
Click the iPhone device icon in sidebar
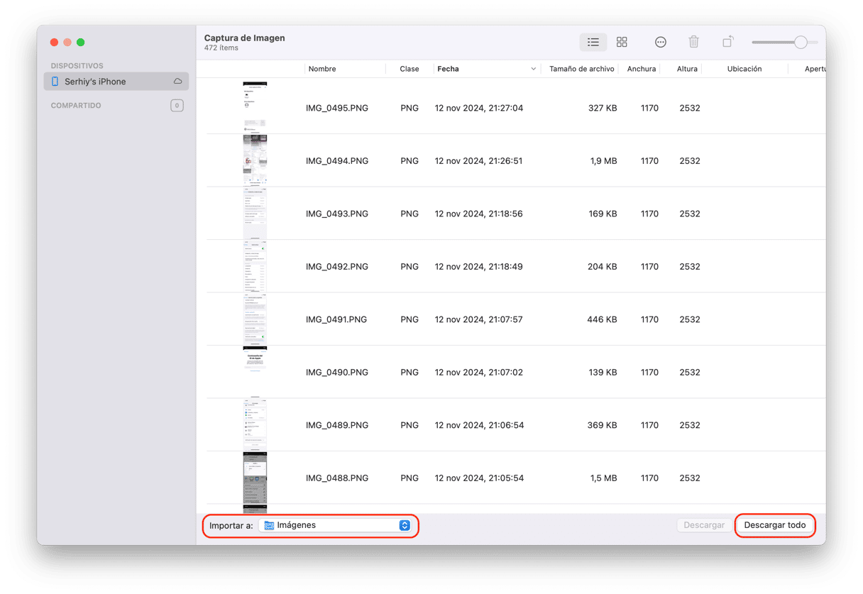coord(55,82)
